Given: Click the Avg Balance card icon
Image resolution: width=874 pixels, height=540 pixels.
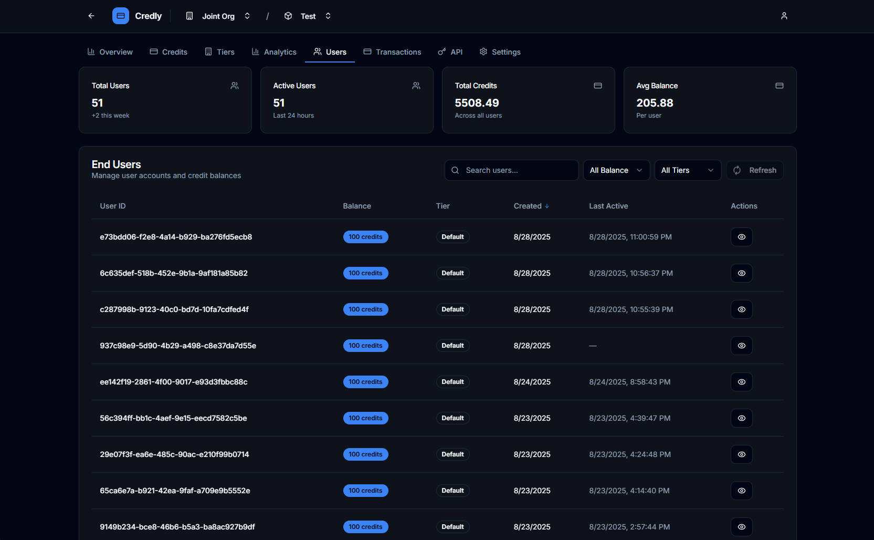Looking at the screenshot, I should coord(779,86).
